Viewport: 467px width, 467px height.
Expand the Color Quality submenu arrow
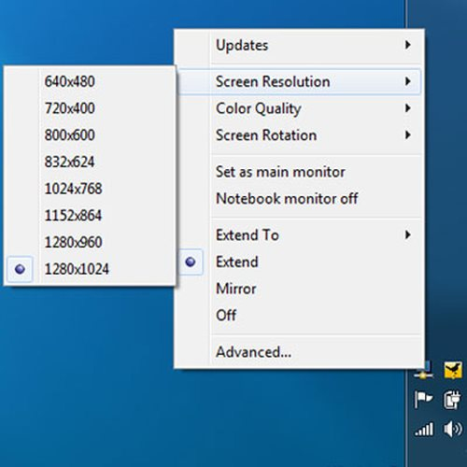407,108
